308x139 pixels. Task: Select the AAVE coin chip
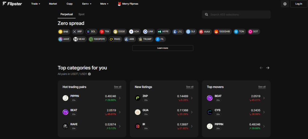click(x=64, y=39)
